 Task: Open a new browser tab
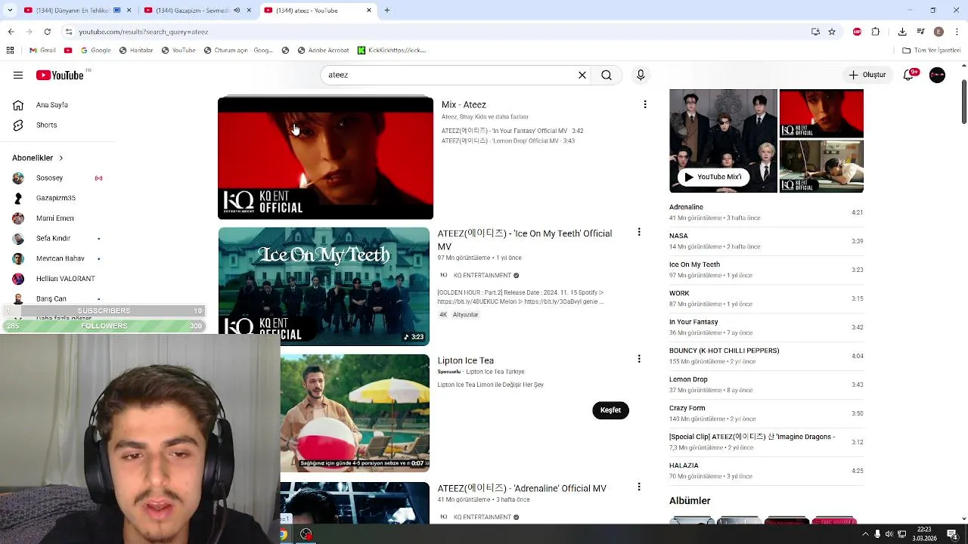pyautogui.click(x=387, y=10)
